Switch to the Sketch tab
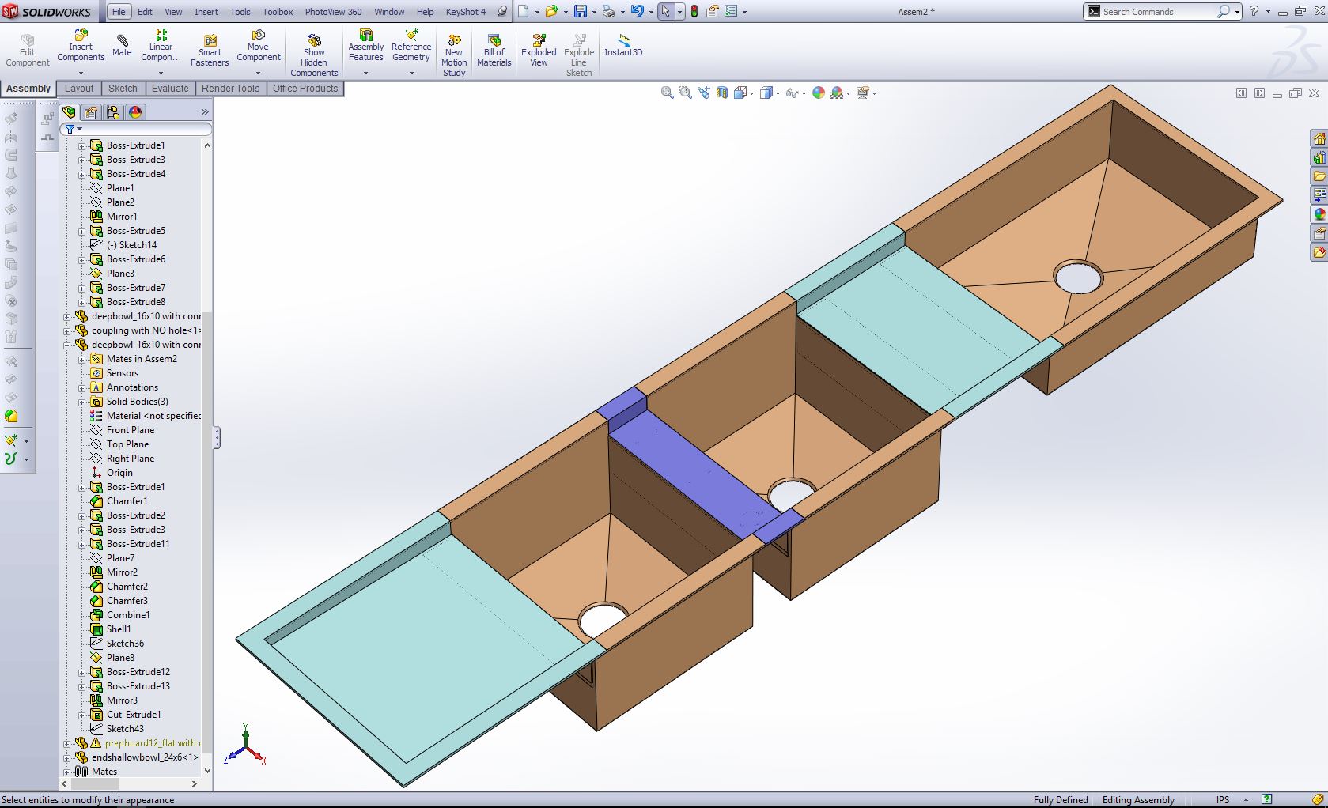This screenshot has width=1328, height=808. coord(123,89)
